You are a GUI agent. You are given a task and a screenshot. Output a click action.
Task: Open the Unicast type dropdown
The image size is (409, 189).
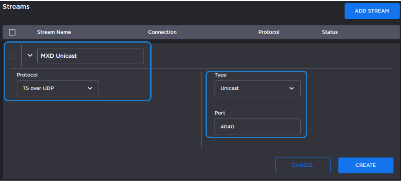click(x=257, y=88)
